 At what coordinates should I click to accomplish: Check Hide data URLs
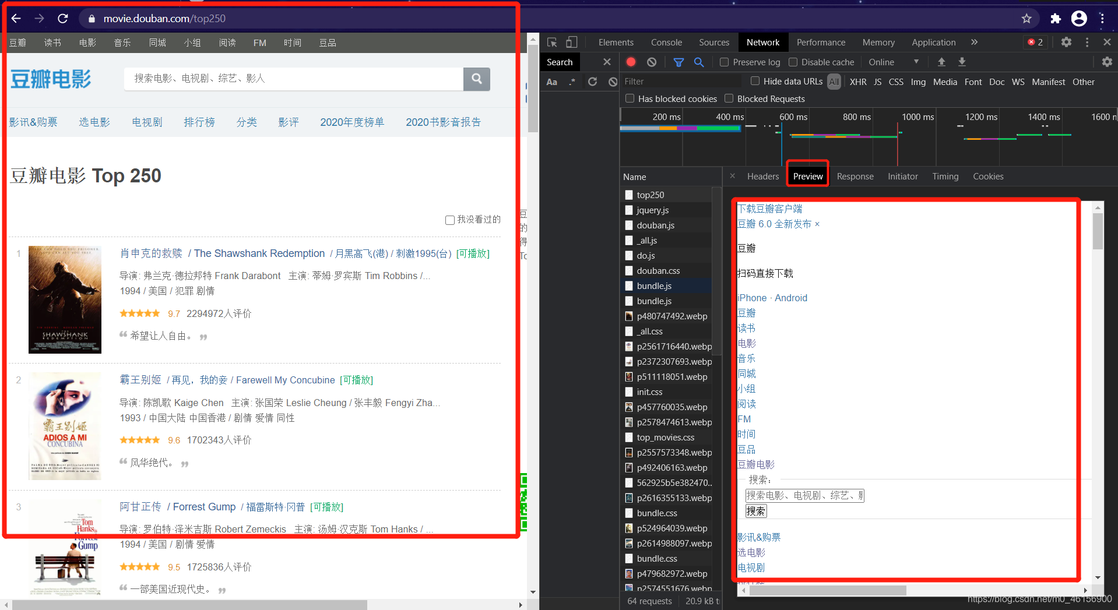pyautogui.click(x=755, y=81)
